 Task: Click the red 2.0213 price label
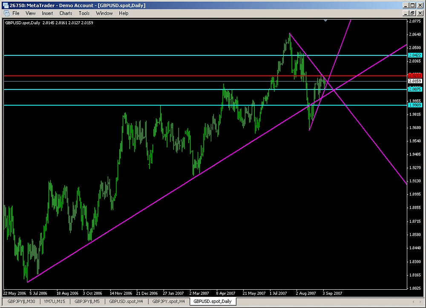tap(415, 75)
